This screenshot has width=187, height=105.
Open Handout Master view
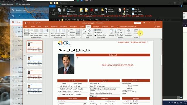point(58,32)
